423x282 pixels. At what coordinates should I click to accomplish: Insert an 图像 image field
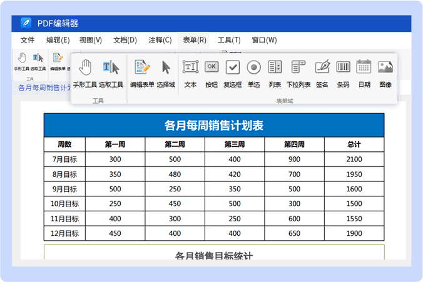pyautogui.click(x=385, y=68)
